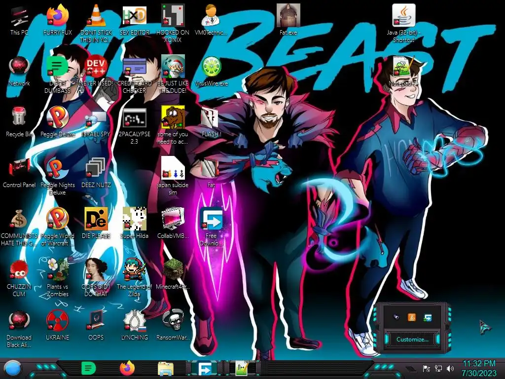Click Safely Remove Hardware tray popup icon
This screenshot has height=379, width=505.
coord(397,317)
